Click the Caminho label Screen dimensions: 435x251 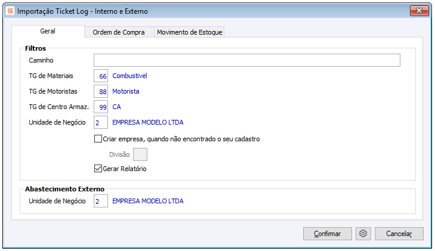point(41,60)
